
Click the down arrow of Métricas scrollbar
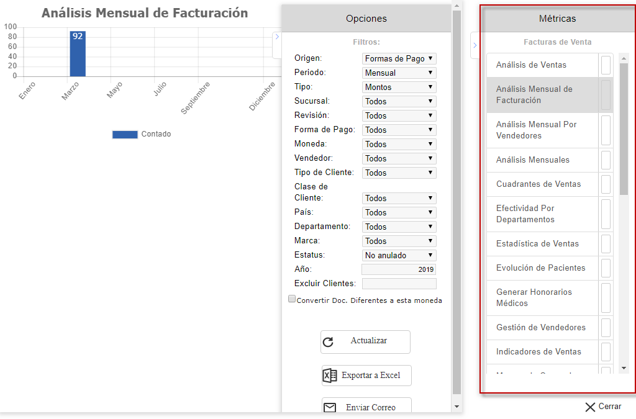tap(624, 369)
